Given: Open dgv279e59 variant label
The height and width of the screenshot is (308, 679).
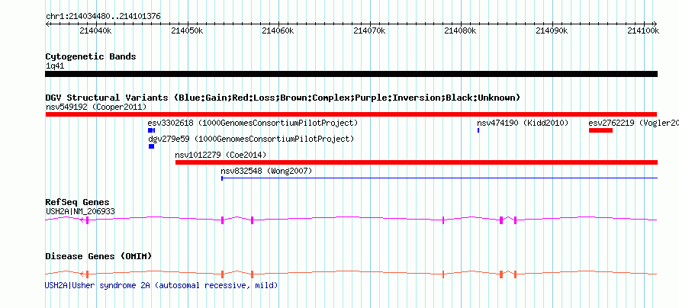Looking at the screenshot, I should 251,139.
